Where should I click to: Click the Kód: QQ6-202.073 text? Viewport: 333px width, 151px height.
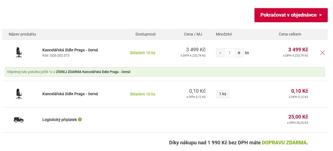(x=56, y=56)
